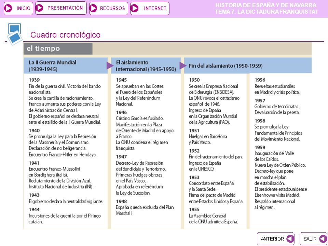This screenshot has height=246, width=328.
Task: Click the PRESENTACIÓN play arrow icon
Action: [x=39, y=8]
